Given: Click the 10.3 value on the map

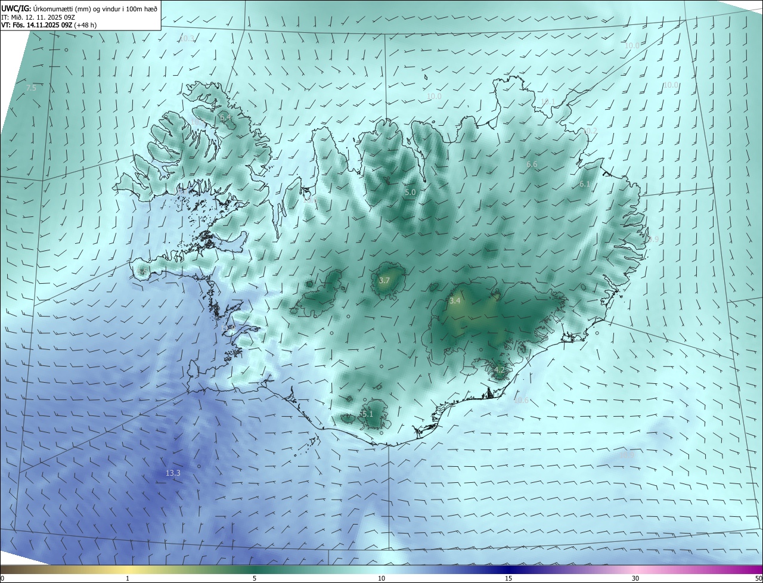Looking at the screenshot, I should coord(187,38).
